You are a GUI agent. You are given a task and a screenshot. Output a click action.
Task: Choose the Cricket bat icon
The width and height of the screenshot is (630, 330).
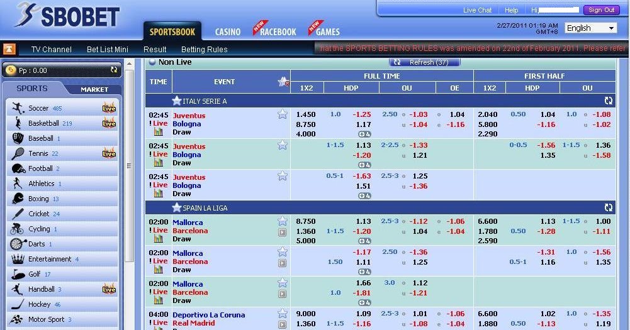click(x=18, y=214)
